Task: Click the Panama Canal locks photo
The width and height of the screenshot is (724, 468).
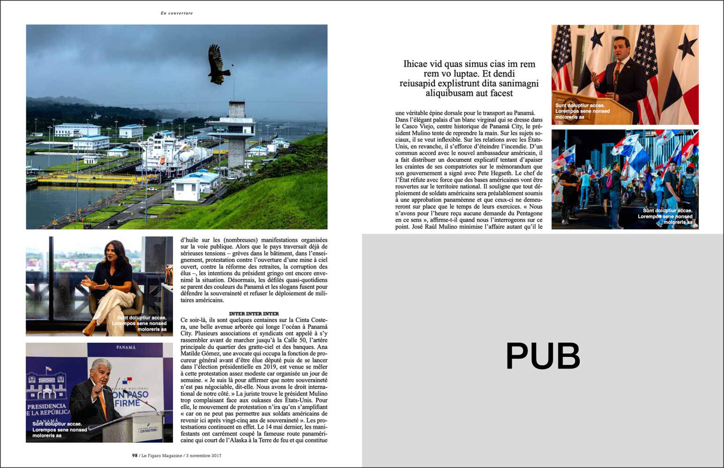Action: (x=177, y=127)
